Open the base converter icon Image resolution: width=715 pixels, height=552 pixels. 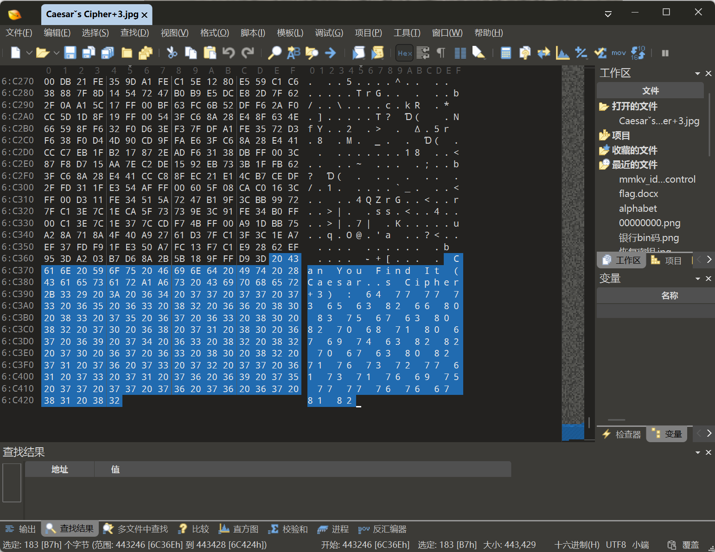(x=638, y=53)
